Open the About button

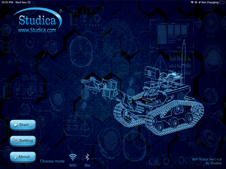pos(23,157)
